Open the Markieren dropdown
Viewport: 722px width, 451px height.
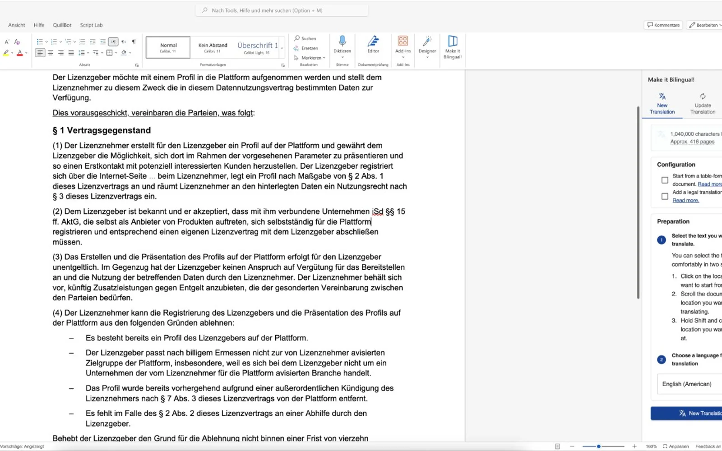[x=310, y=58]
